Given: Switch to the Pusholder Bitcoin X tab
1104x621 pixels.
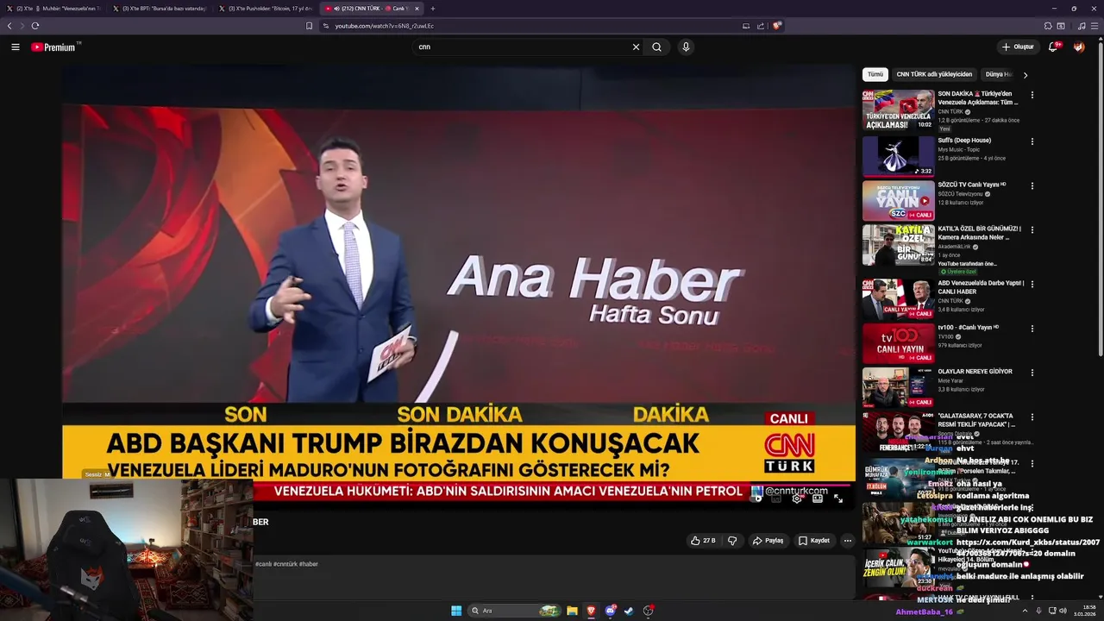Looking at the screenshot, I should pos(266,9).
